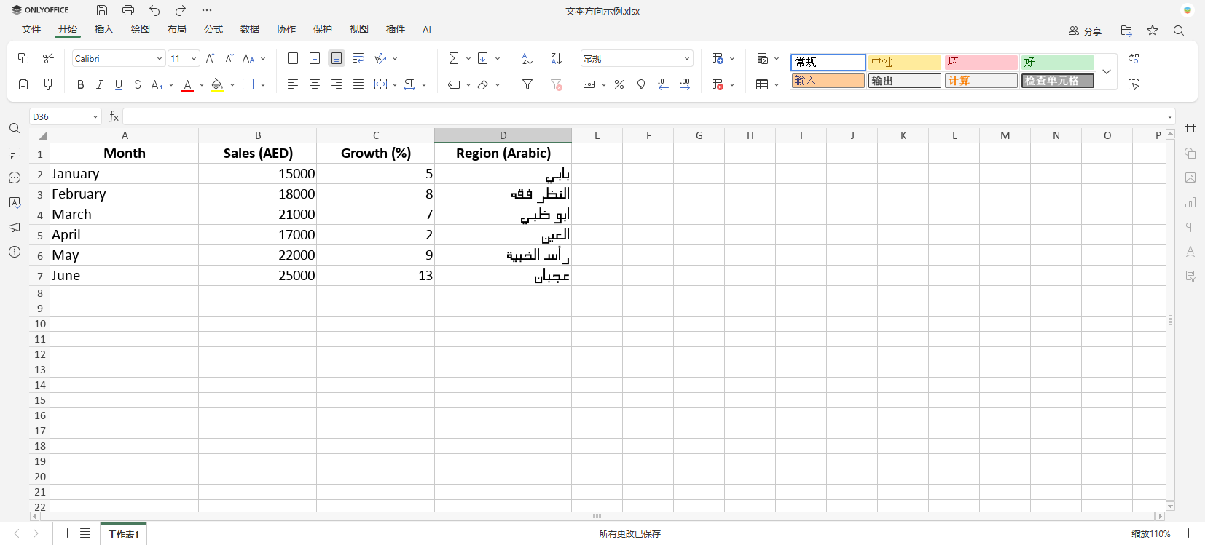Toggle wrap text for selected cell
Viewport: 1205px width, 545px height.
pyautogui.click(x=358, y=58)
